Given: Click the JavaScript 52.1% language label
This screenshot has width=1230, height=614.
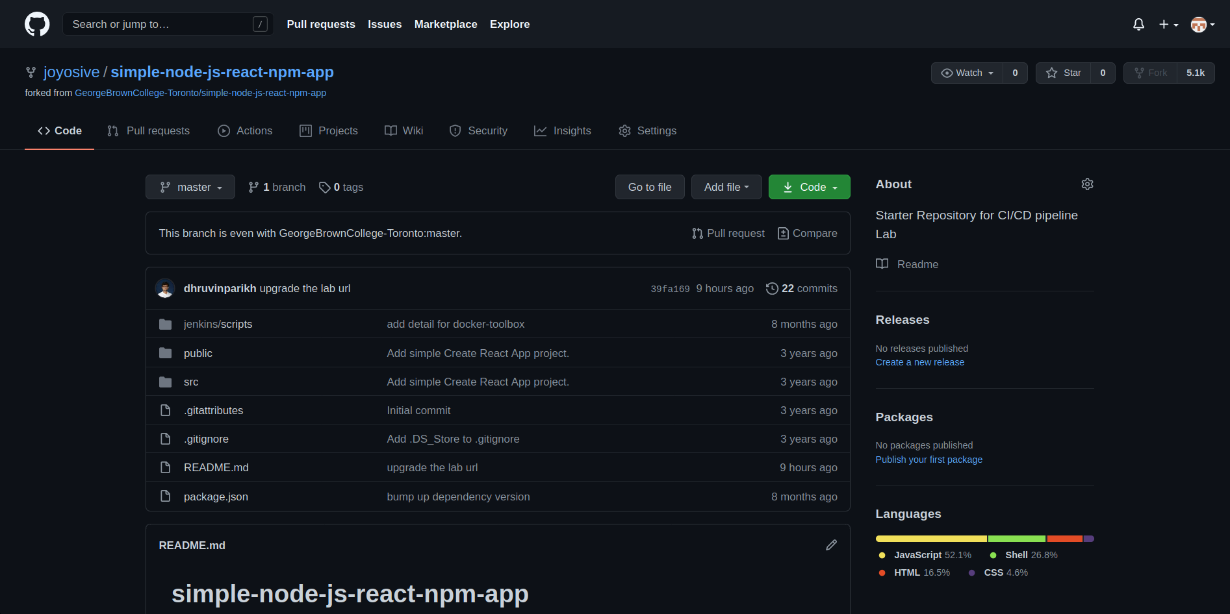Looking at the screenshot, I should coord(925,555).
